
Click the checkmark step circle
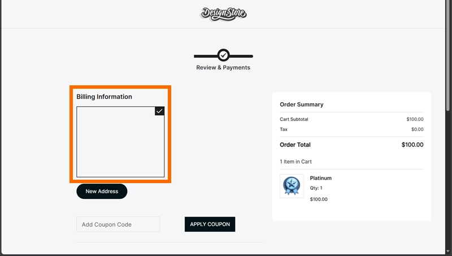[223, 55]
